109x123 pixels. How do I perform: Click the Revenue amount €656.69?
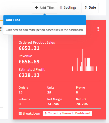(29, 62)
